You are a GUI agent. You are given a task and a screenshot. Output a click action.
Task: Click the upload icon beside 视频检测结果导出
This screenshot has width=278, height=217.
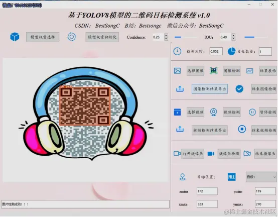180,129
